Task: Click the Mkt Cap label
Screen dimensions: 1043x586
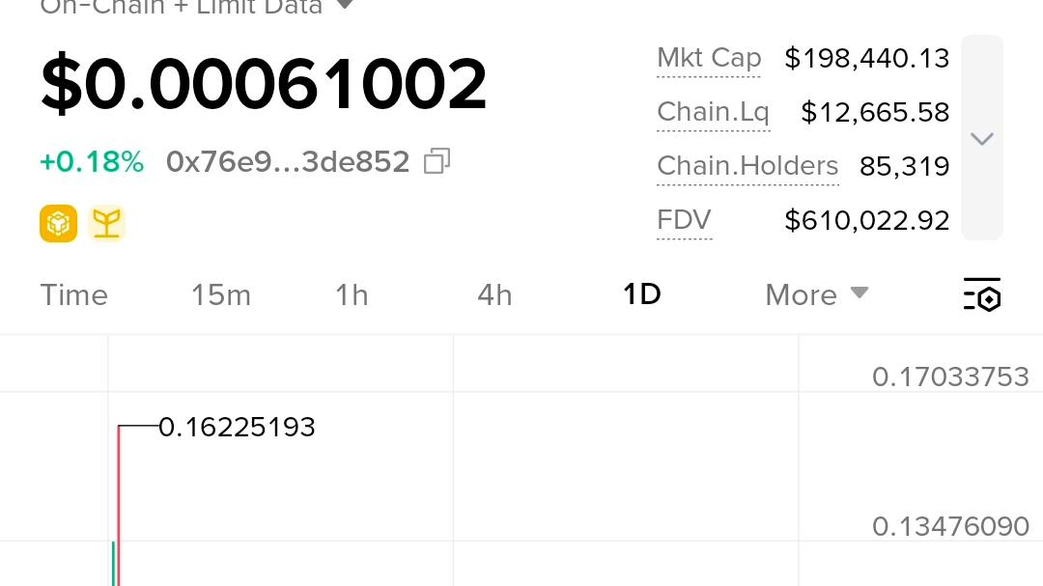Action: coord(709,59)
